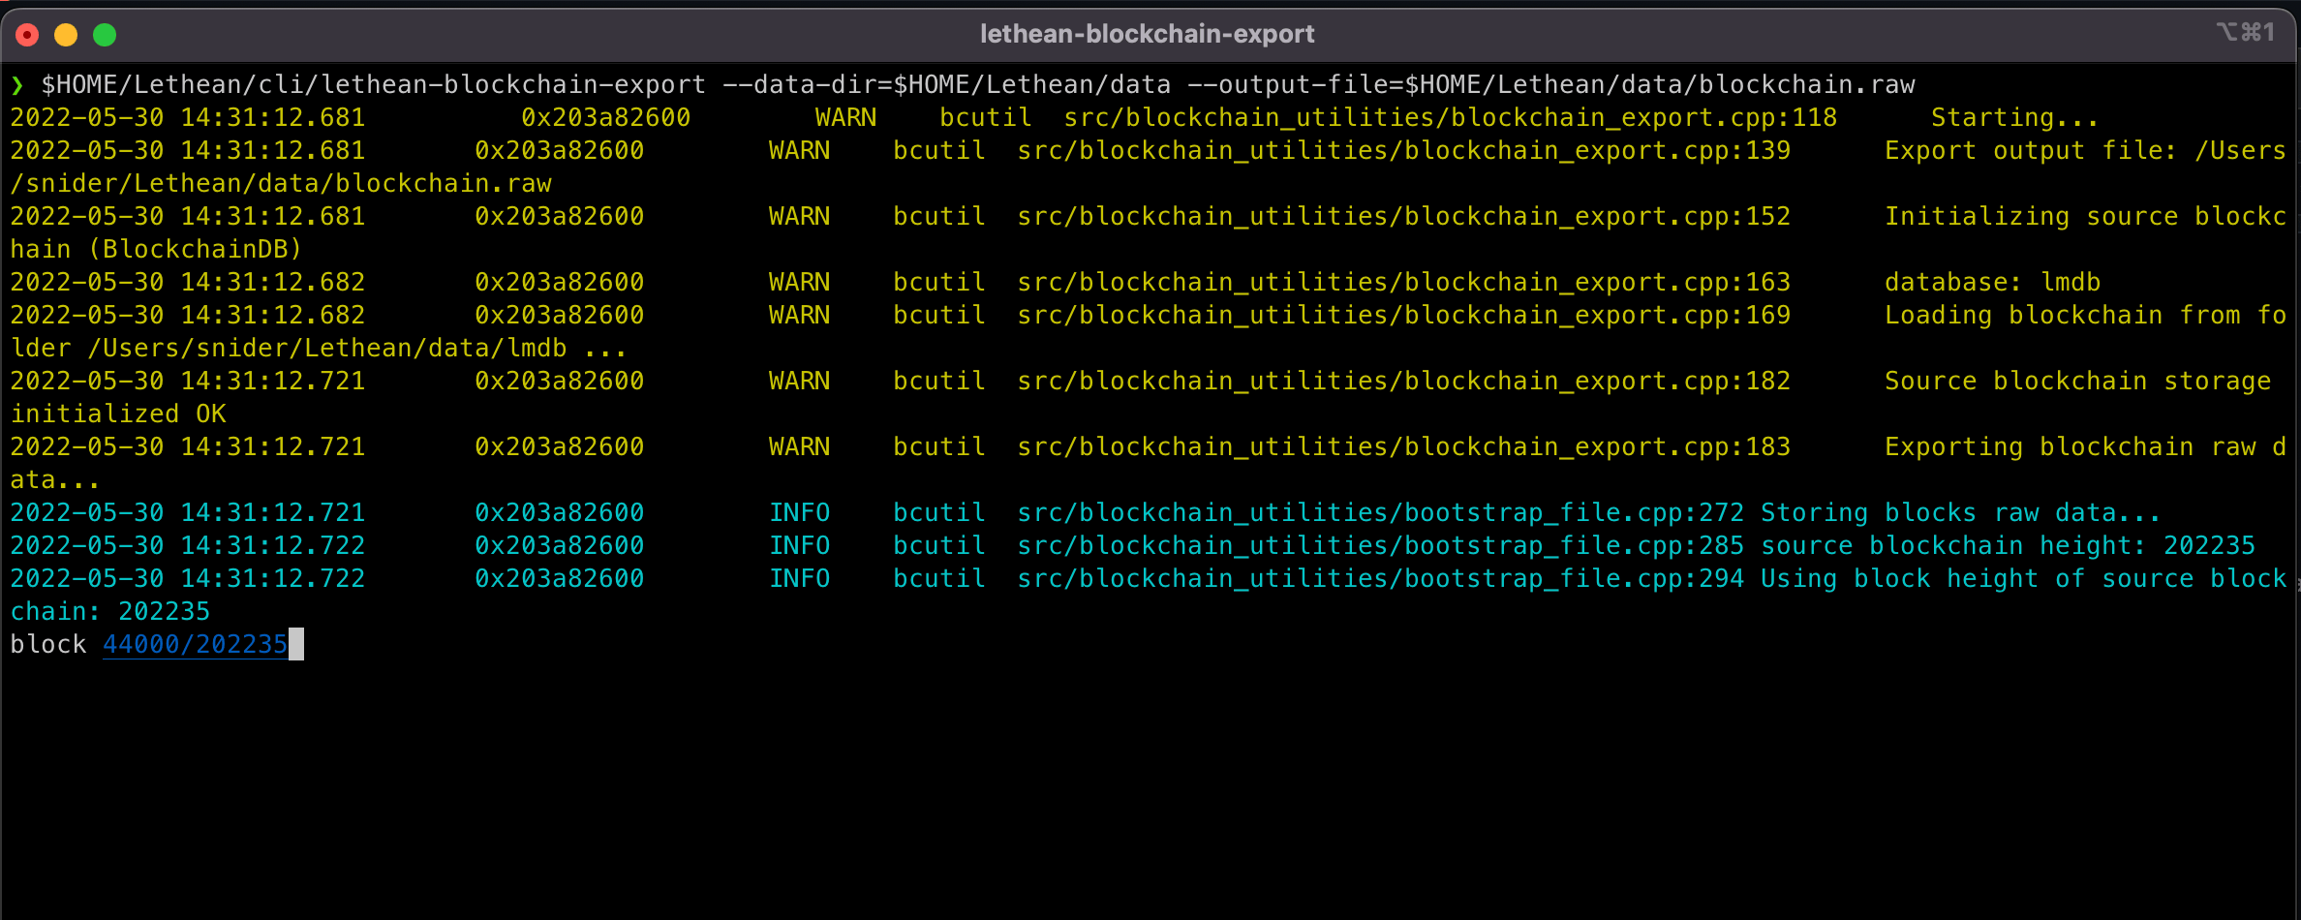The height and width of the screenshot is (920, 2301).
Task: Click the "Storing blocks raw data..." message
Action: coord(1959,513)
